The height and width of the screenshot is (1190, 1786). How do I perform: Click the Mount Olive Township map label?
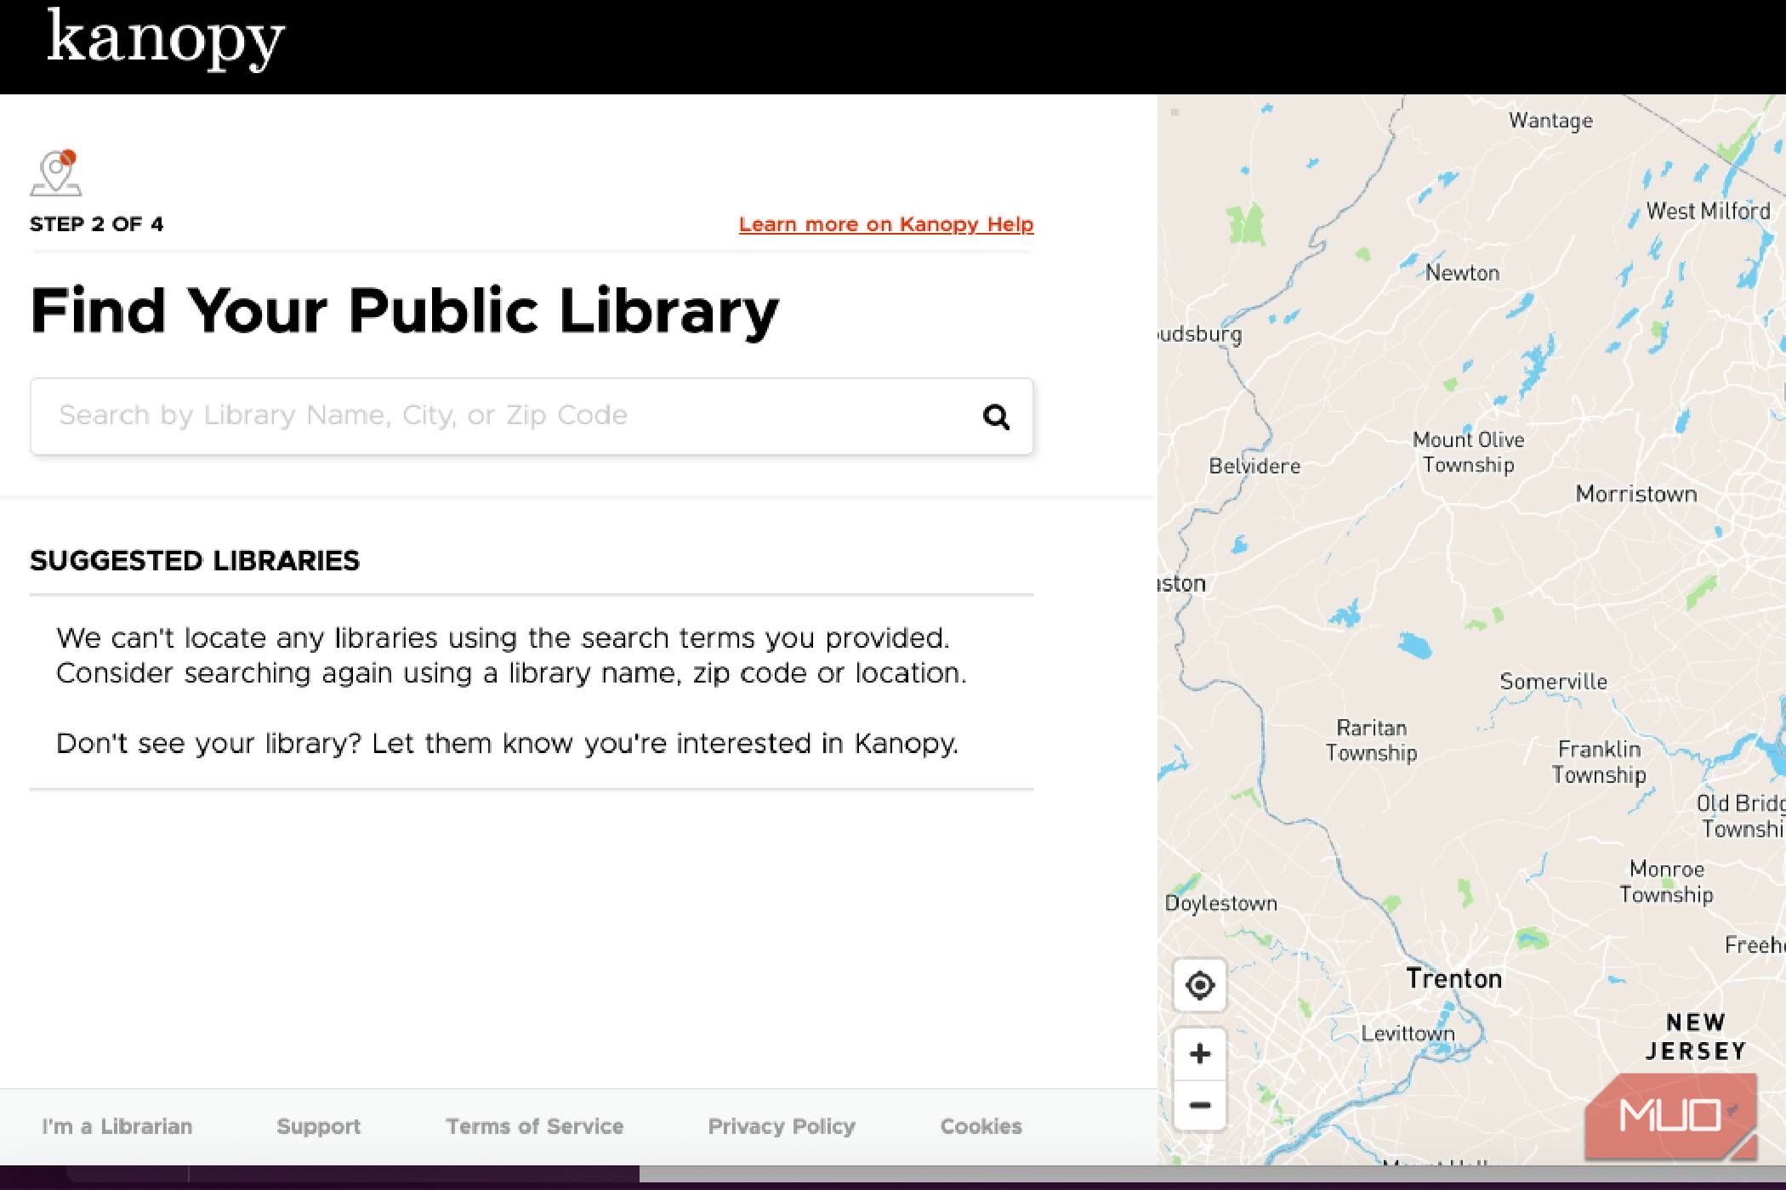point(1468,452)
